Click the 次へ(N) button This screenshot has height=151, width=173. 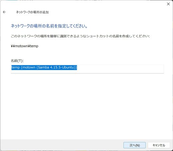134,145
